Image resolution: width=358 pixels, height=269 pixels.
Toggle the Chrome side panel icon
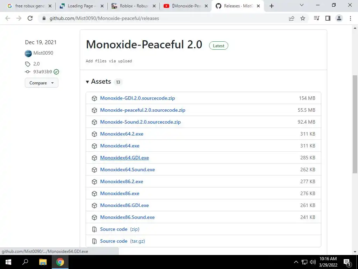pyautogui.click(x=328, y=18)
